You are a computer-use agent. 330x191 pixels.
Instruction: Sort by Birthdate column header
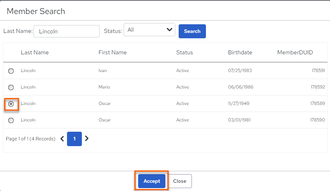(x=240, y=52)
